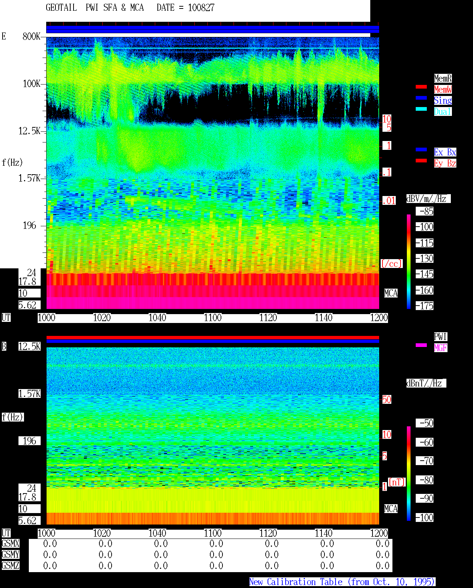This screenshot has height=588, width=473.
Task: Select the Sing legend label
Action: (x=443, y=100)
